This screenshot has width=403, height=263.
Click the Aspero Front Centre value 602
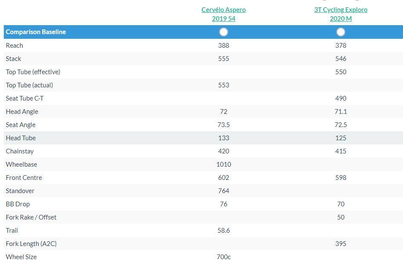(x=224, y=178)
